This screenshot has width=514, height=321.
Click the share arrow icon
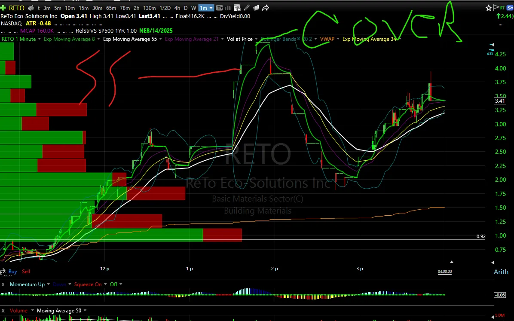tap(266, 8)
